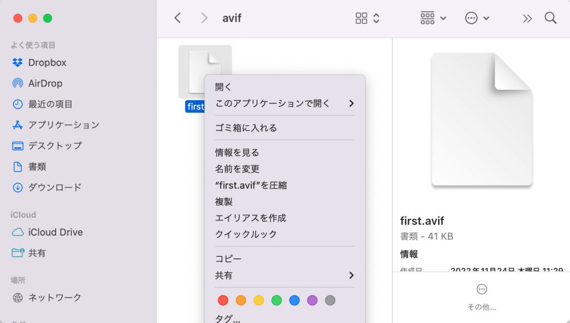This screenshot has height=323, width=570.
Task: Apply the orange tag color
Action: click(x=240, y=300)
